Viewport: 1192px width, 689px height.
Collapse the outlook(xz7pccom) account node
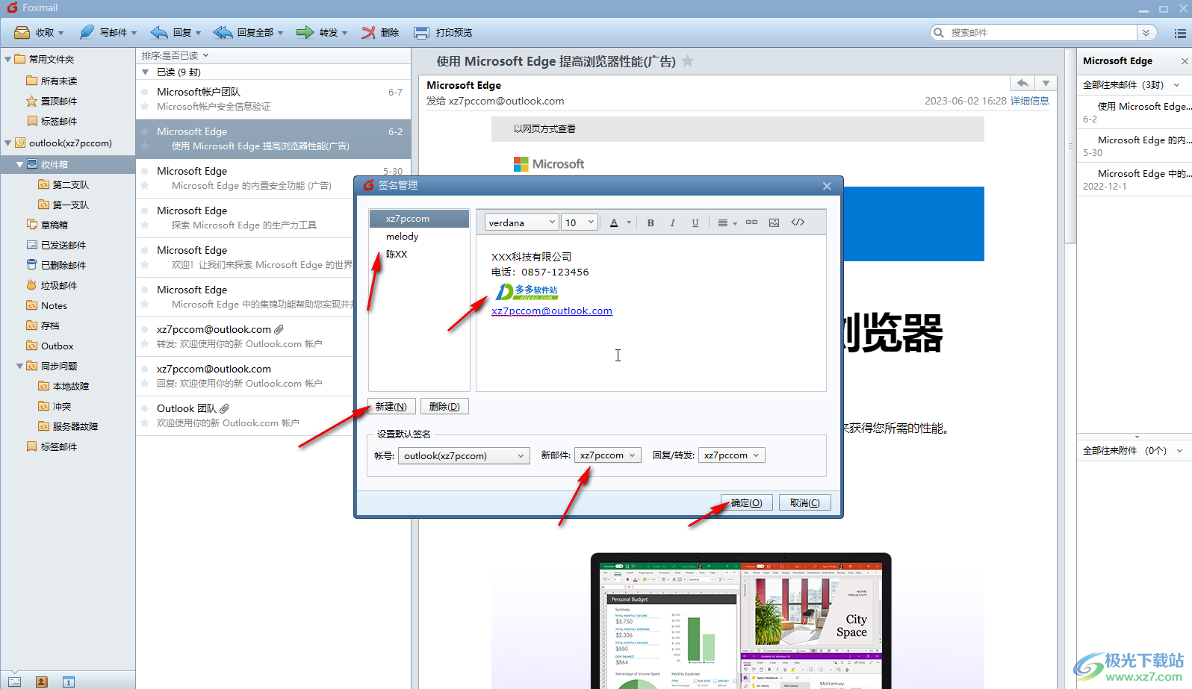coord(7,143)
